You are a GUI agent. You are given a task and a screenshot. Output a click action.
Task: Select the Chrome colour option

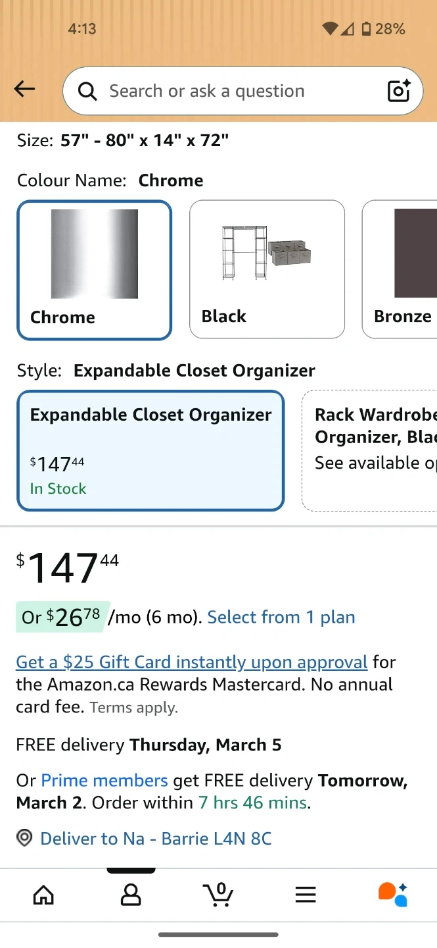(95, 270)
